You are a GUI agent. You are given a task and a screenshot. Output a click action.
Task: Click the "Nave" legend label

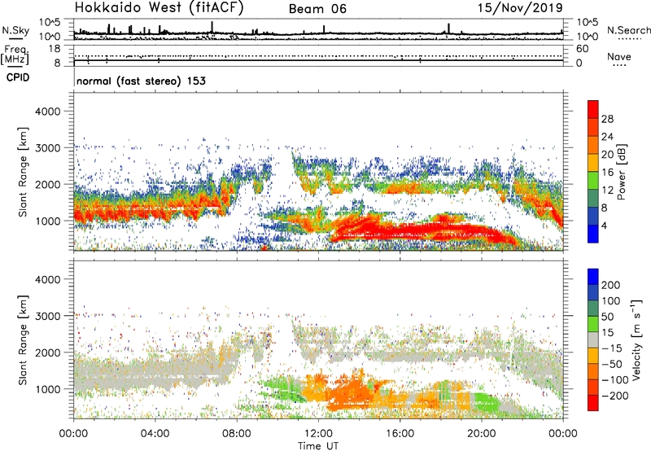click(619, 56)
